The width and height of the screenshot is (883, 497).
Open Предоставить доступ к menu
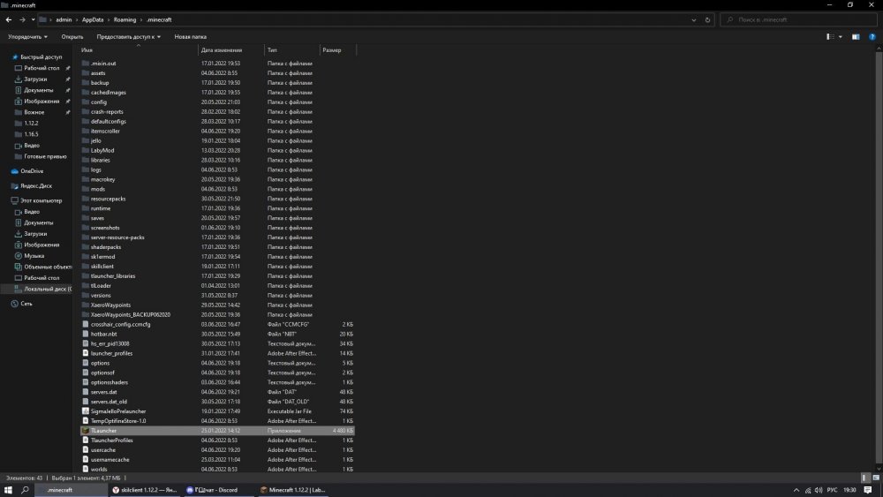click(x=128, y=36)
